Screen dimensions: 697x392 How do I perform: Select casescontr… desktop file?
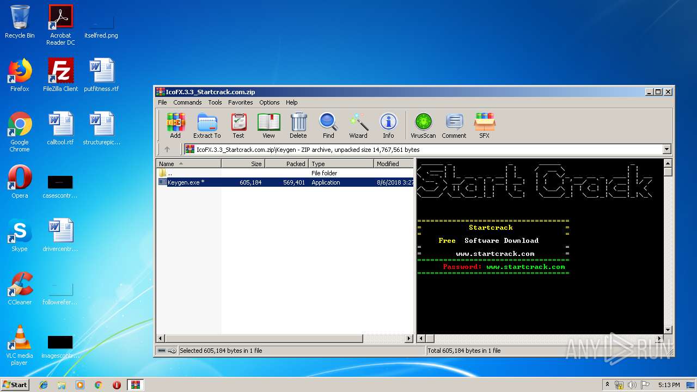(60, 187)
